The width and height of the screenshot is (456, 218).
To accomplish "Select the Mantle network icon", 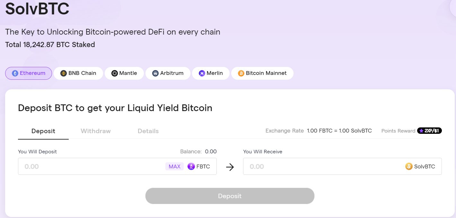I will pyautogui.click(x=115, y=73).
